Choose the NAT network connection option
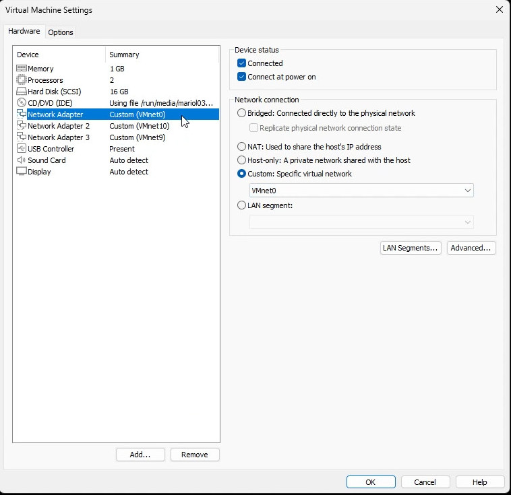 click(x=242, y=147)
